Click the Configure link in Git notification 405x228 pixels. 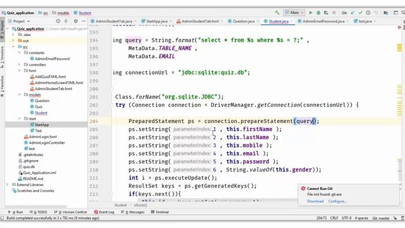coord(337,201)
